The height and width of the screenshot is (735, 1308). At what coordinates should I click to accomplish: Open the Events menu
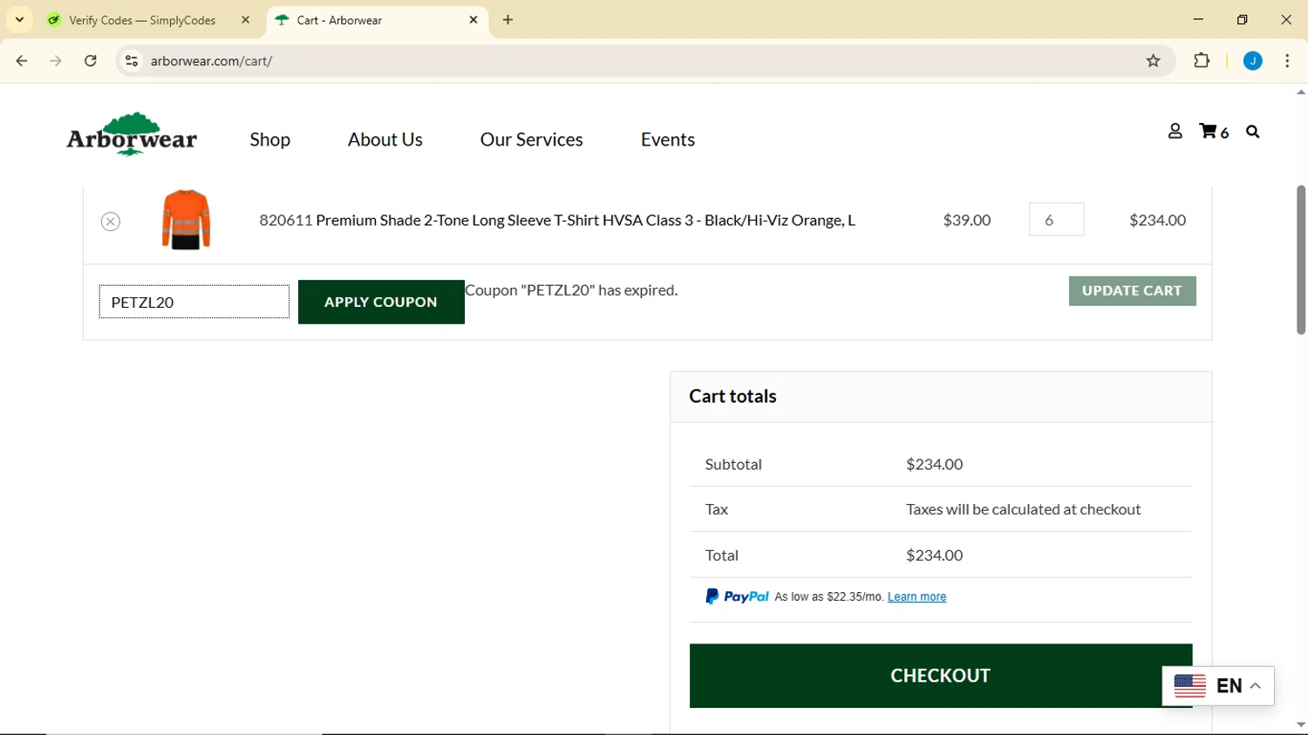coord(668,140)
